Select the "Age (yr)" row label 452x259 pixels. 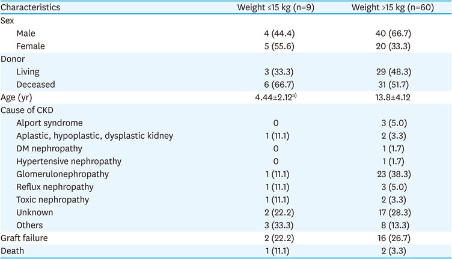pyautogui.click(x=19, y=97)
